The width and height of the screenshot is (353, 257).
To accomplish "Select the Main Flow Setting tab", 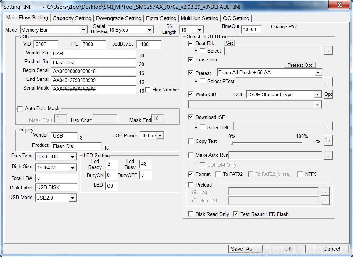I will tap(27, 18).
